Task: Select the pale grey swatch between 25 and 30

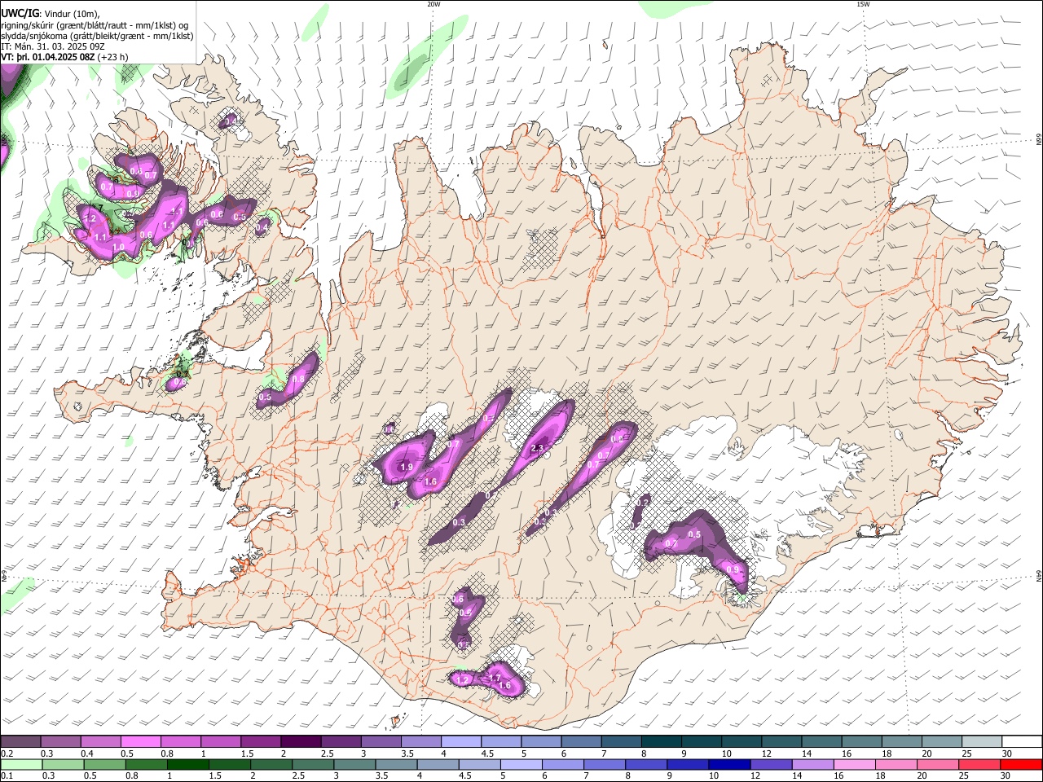Action: pos(981,741)
